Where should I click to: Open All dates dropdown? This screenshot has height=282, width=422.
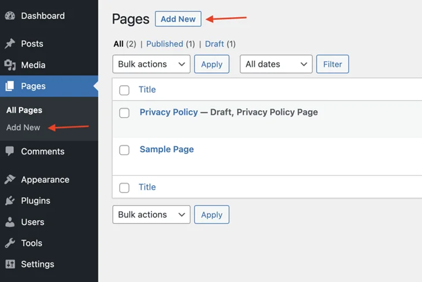click(276, 64)
